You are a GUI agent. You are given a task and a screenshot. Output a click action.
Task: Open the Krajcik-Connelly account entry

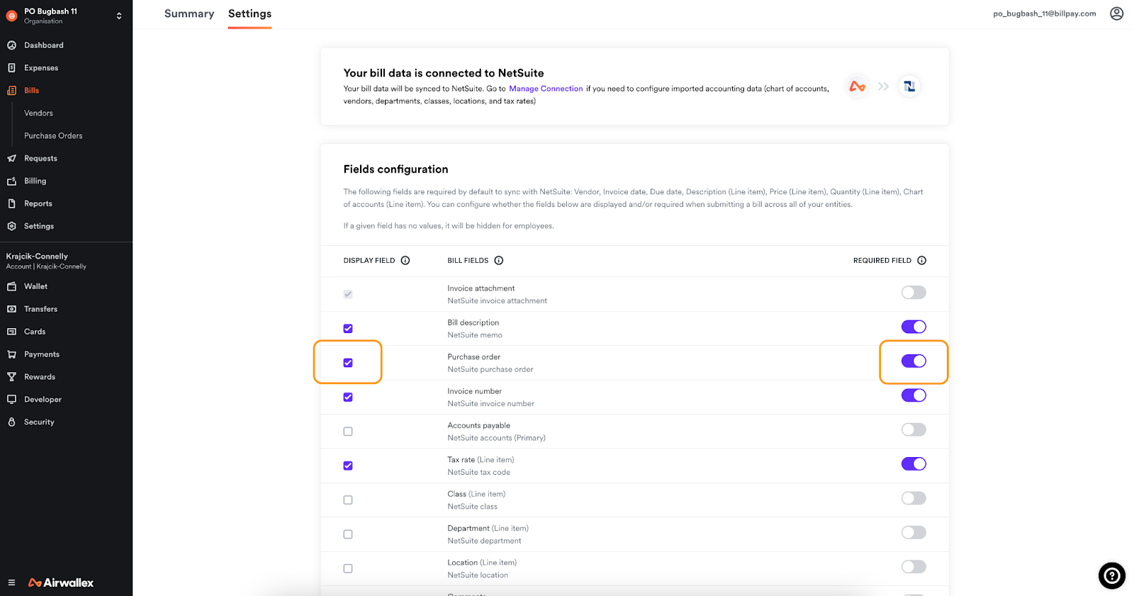tap(46, 261)
